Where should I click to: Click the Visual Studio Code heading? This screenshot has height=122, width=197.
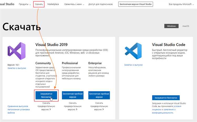(x=169, y=45)
